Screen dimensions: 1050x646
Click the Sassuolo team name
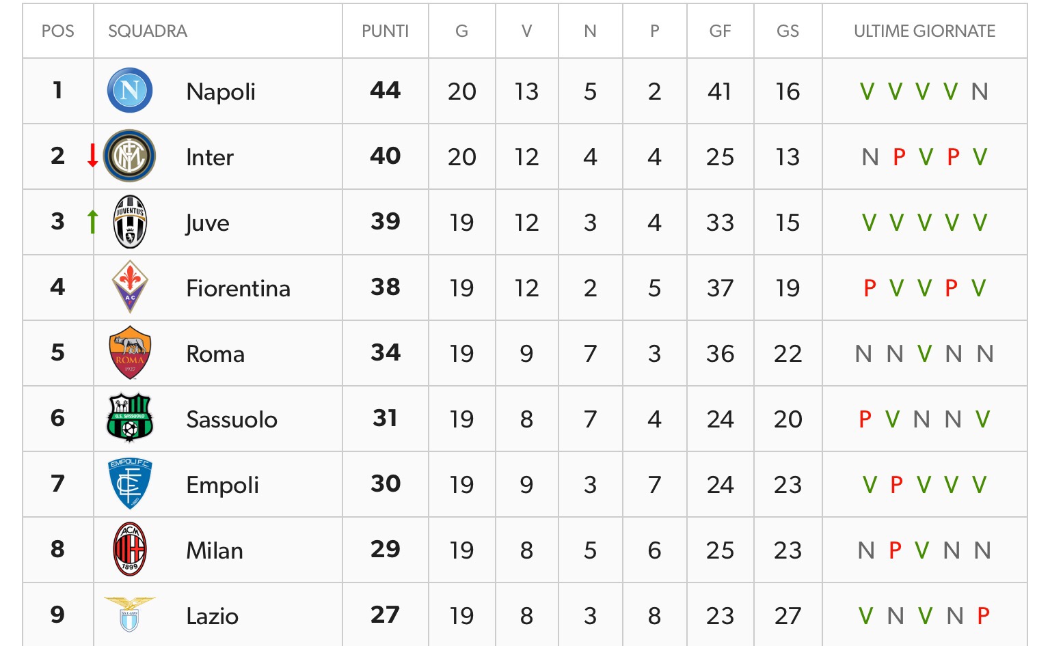click(x=232, y=419)
